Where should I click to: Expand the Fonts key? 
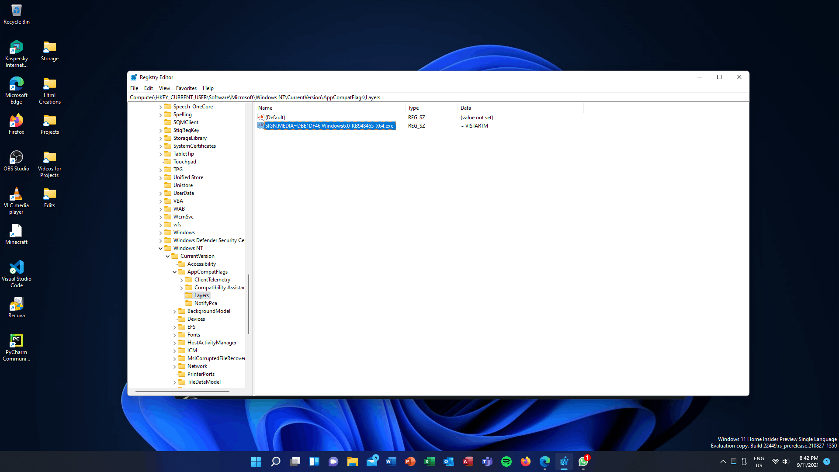tap(174, 335)
